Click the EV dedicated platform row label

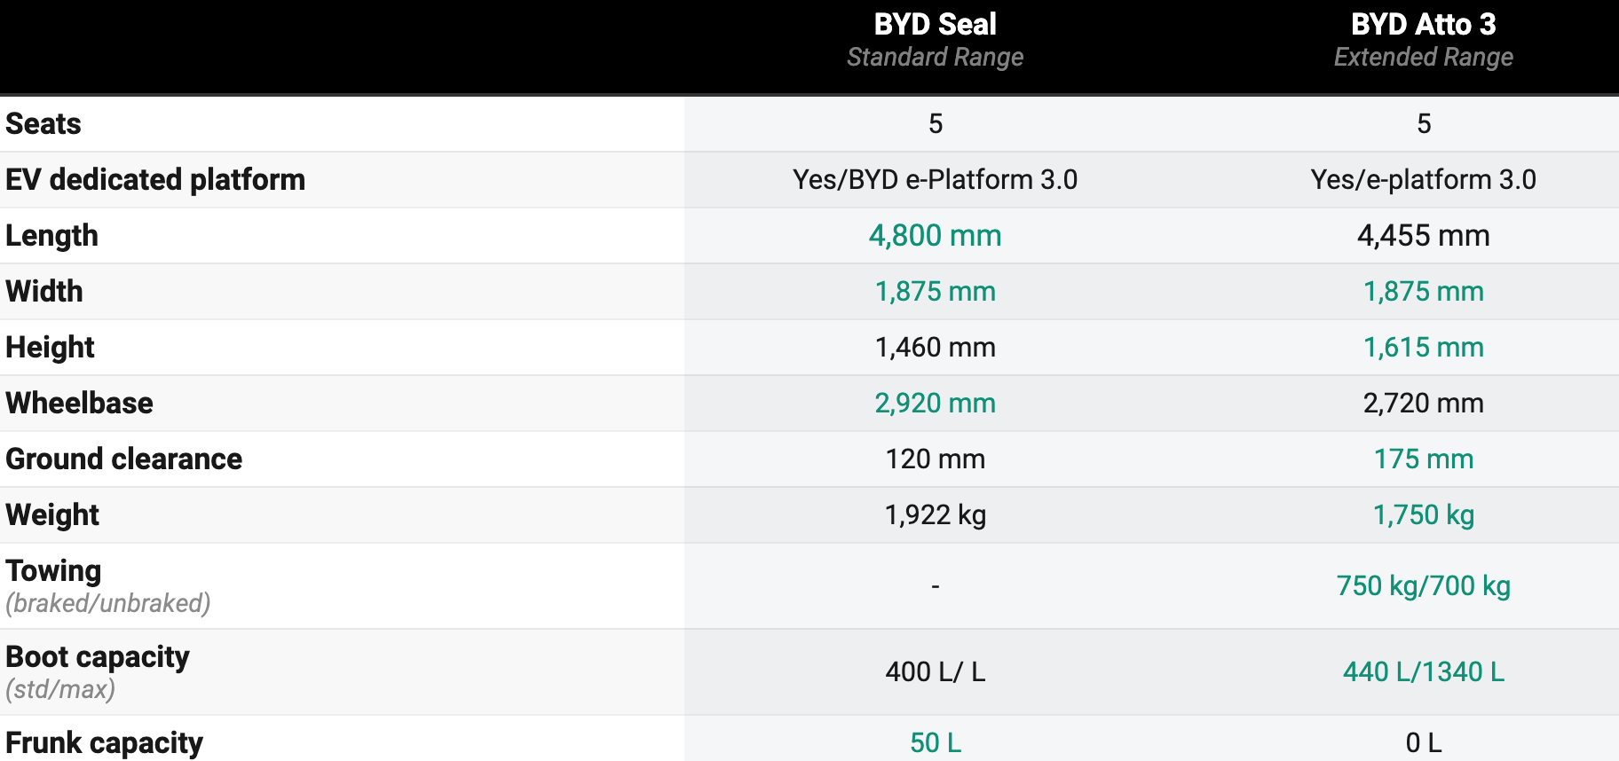[x=155, y=180]
